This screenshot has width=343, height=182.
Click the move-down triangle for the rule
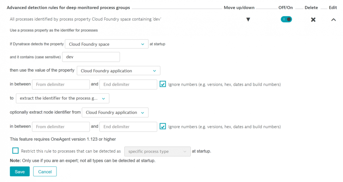[248, 19]
